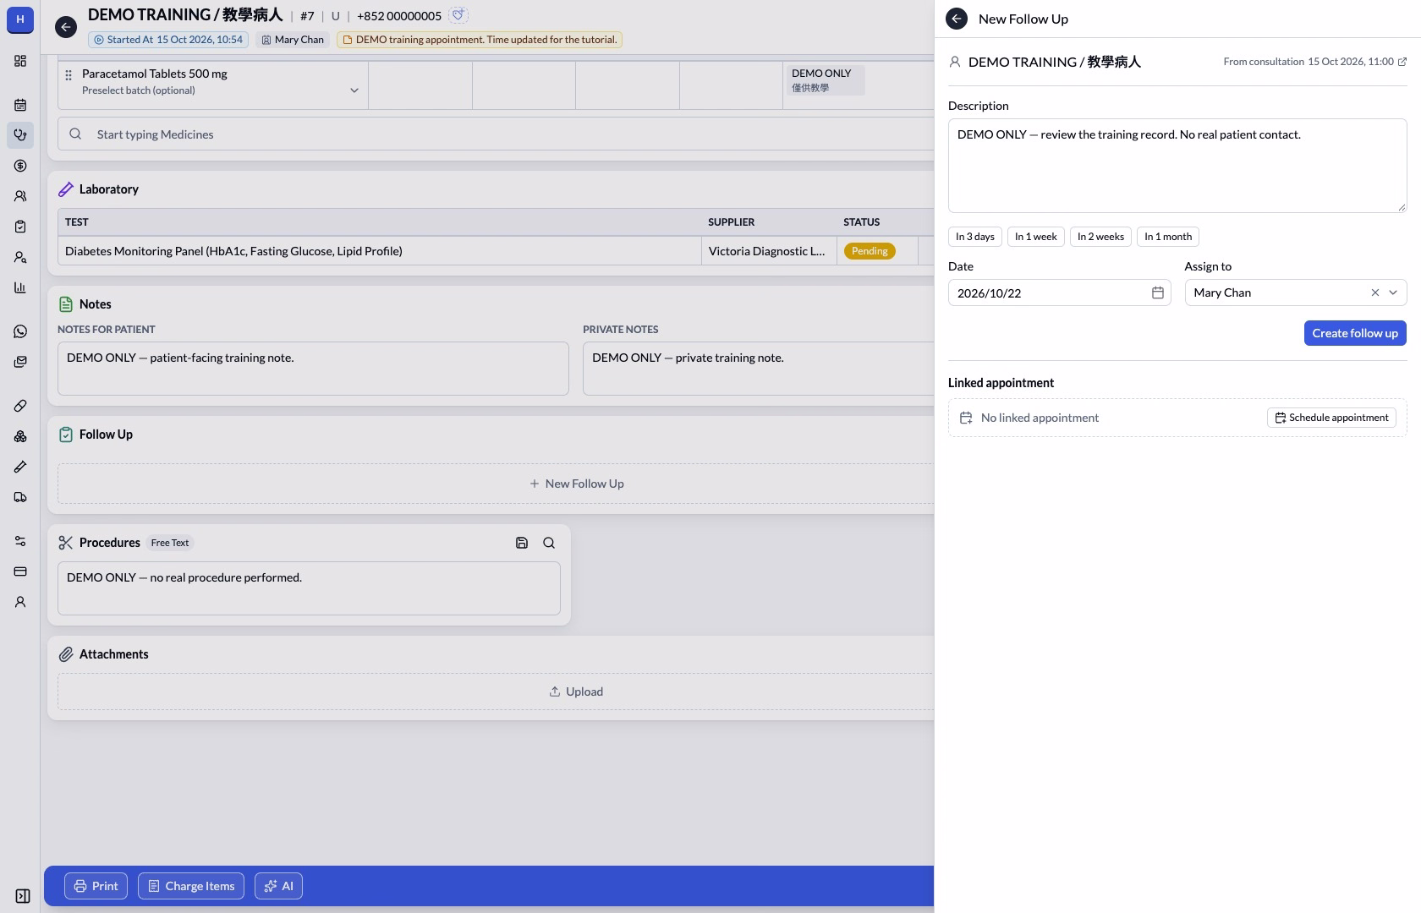The height and width of the screenshot is (913, 1421).
Task: Click Upload in Attachments
Action: click(576, 692)
